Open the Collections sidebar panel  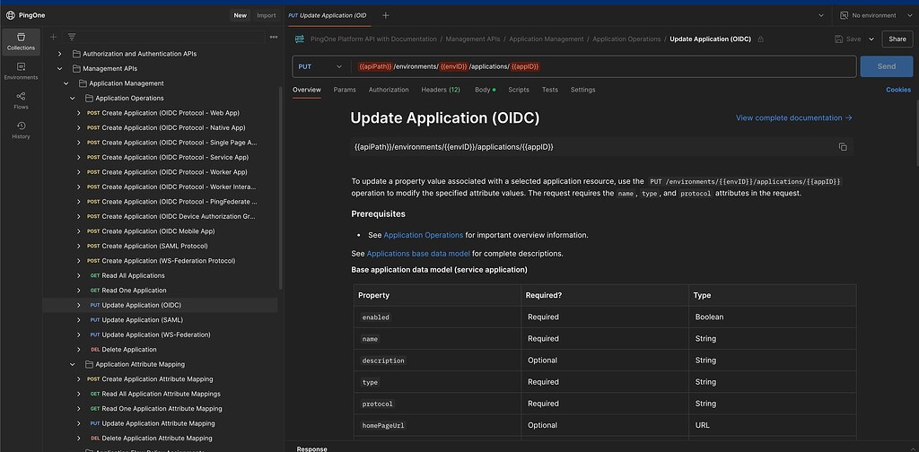(21, 40)
